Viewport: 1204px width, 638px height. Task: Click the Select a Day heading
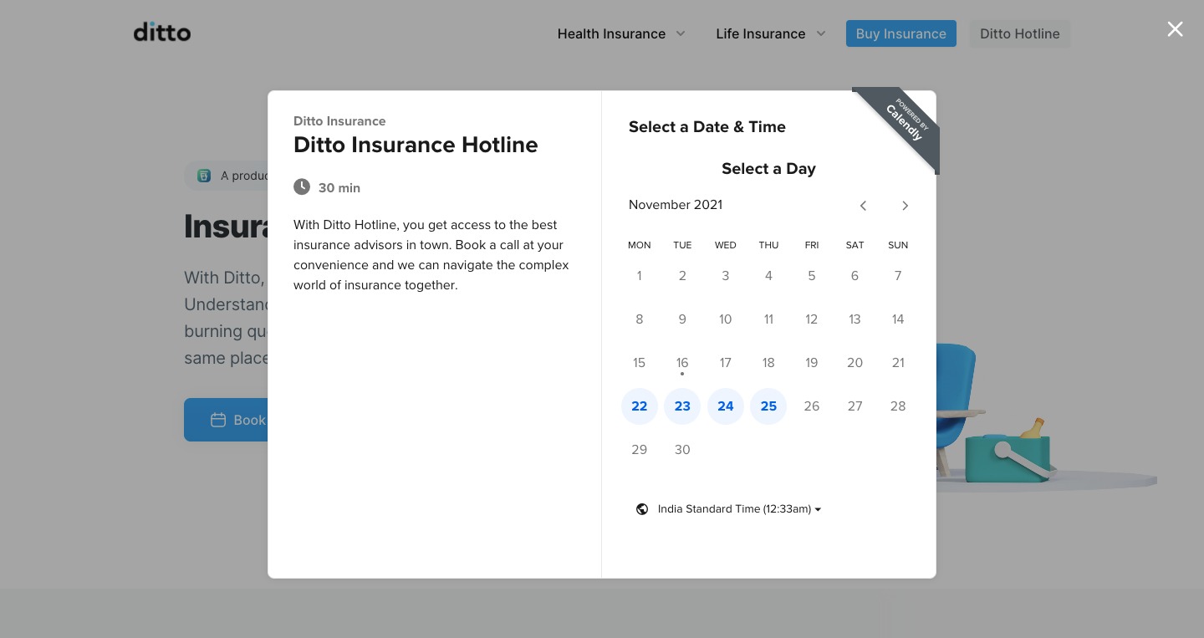click(x=768, y=169)
